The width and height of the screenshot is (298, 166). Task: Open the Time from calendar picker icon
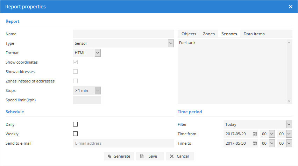pos(255,134)
